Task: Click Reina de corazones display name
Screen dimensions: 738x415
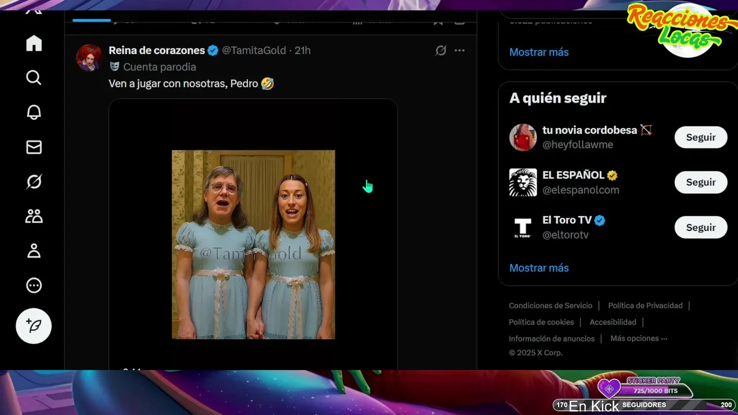Action: (x=156, y=50)
